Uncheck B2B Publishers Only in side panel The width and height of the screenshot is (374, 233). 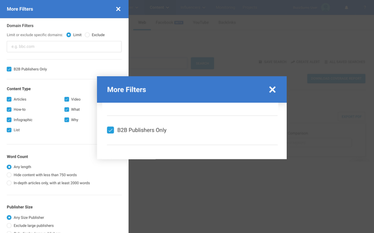(x=9, y=69)
